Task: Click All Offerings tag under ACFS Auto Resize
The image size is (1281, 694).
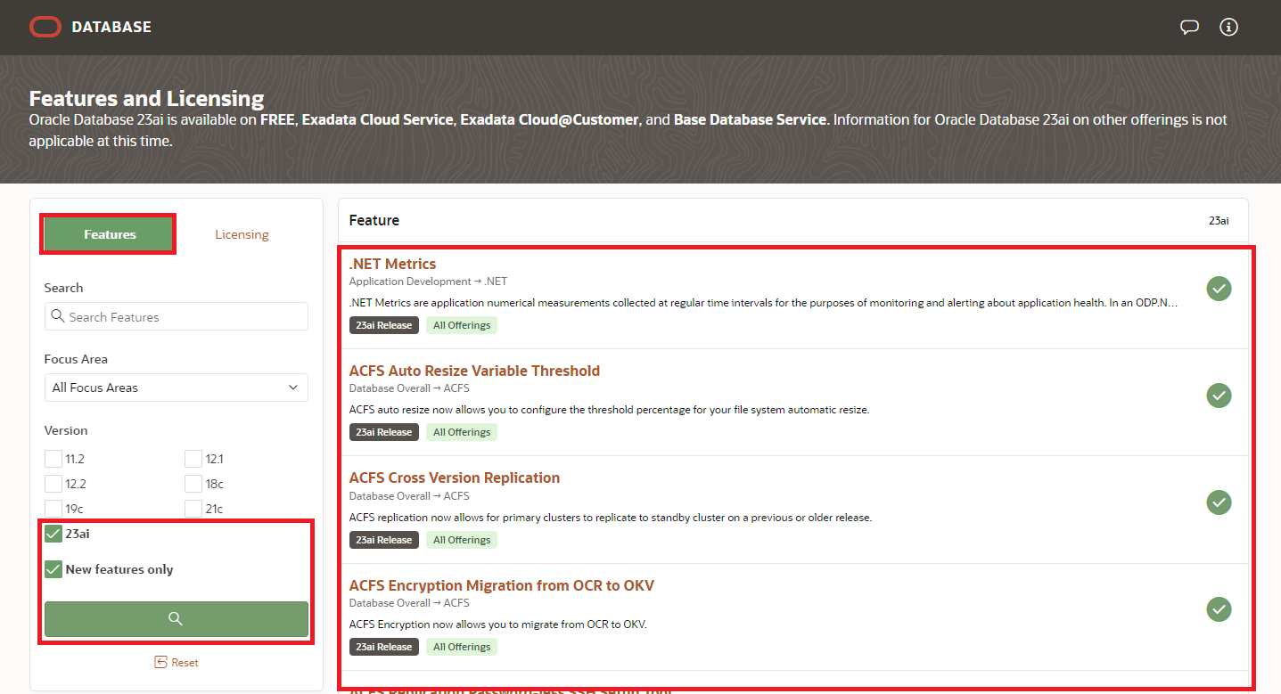Action: pyautogui.click(x=462, y=432)
